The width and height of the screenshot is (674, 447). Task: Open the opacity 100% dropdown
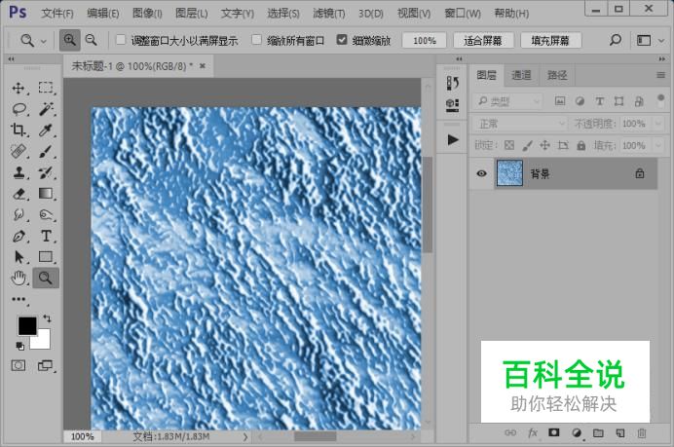pyautogui.click(x=658, y=124)
